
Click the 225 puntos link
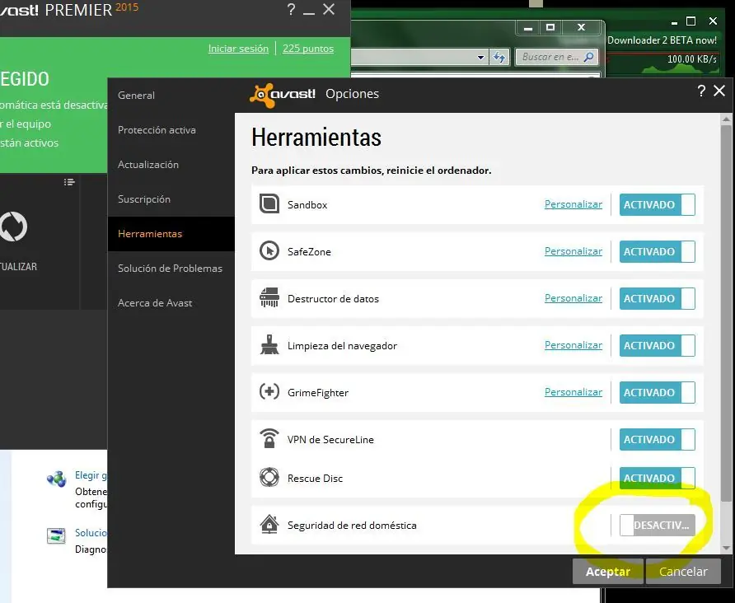(308, 49)
